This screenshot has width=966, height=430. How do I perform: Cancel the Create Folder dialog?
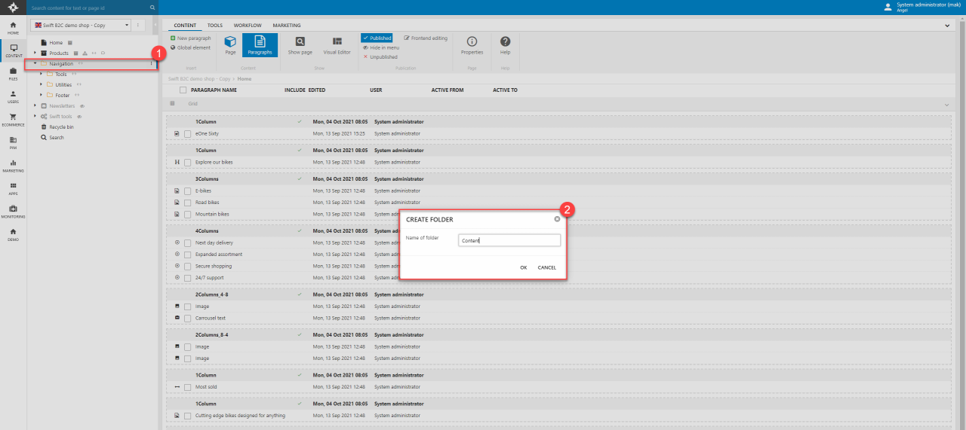[546, 267]
